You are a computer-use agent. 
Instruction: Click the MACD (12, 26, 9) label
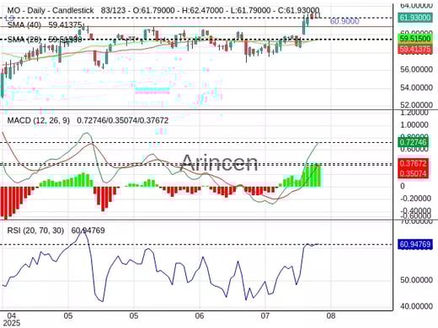click(39, 120)
